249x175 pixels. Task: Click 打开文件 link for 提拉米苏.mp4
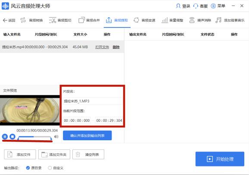click(x=102, y=47)
